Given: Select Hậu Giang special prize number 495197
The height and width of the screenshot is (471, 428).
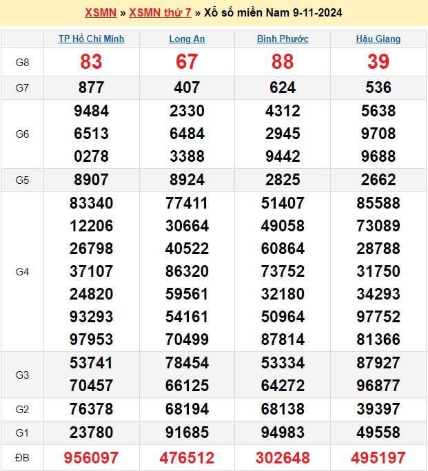Looking at the screenshot, I should 378,458.
